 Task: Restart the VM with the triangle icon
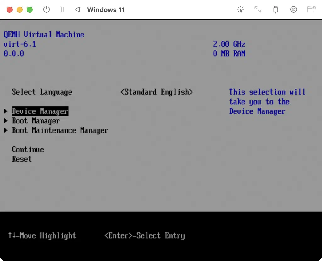coord(77,9)
